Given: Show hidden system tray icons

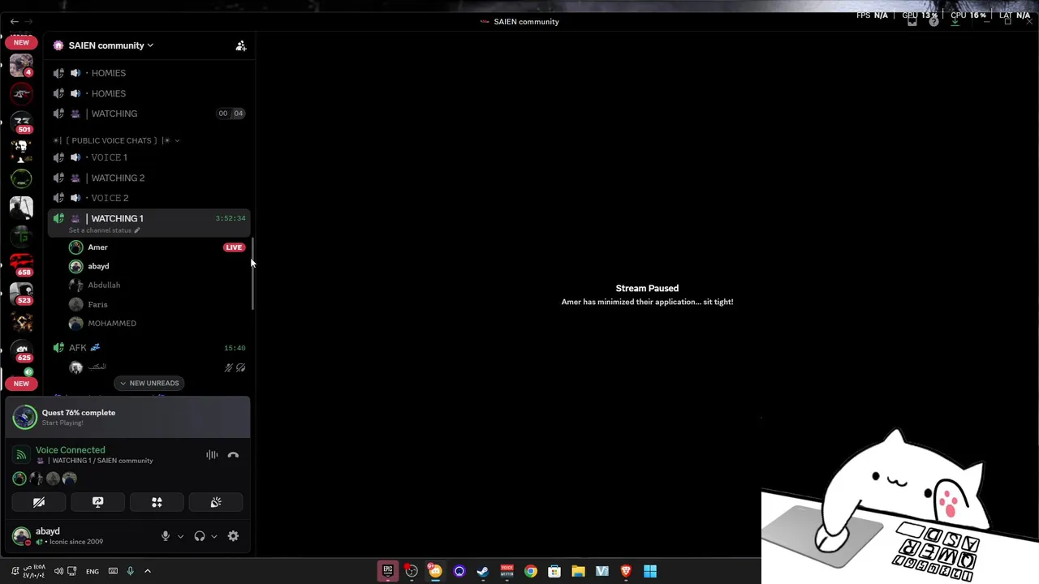Looking at the screenshot, I should click(x=148, y=571).
